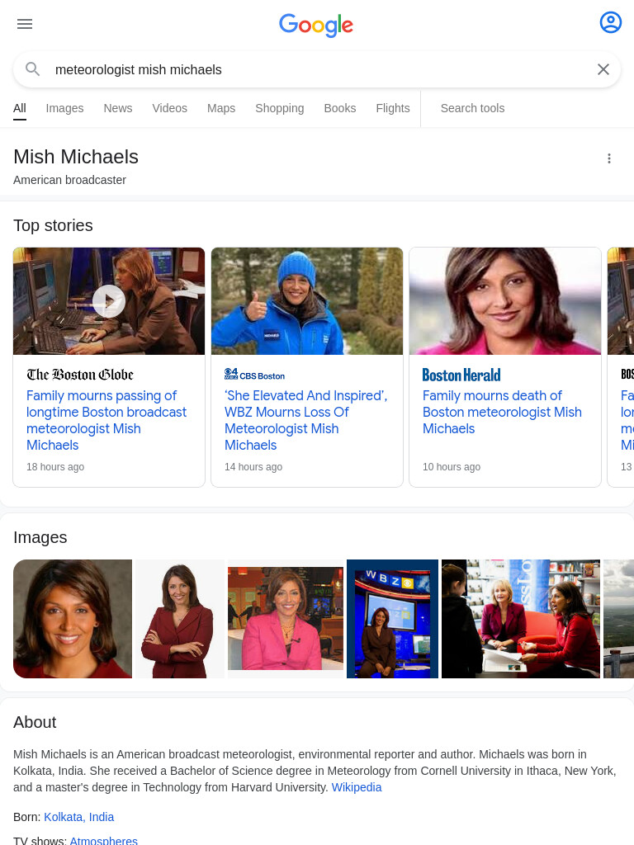Viewport: 634px width, 845px height.
Task: Open the hamburger main menu
Action: pos(25,24)
